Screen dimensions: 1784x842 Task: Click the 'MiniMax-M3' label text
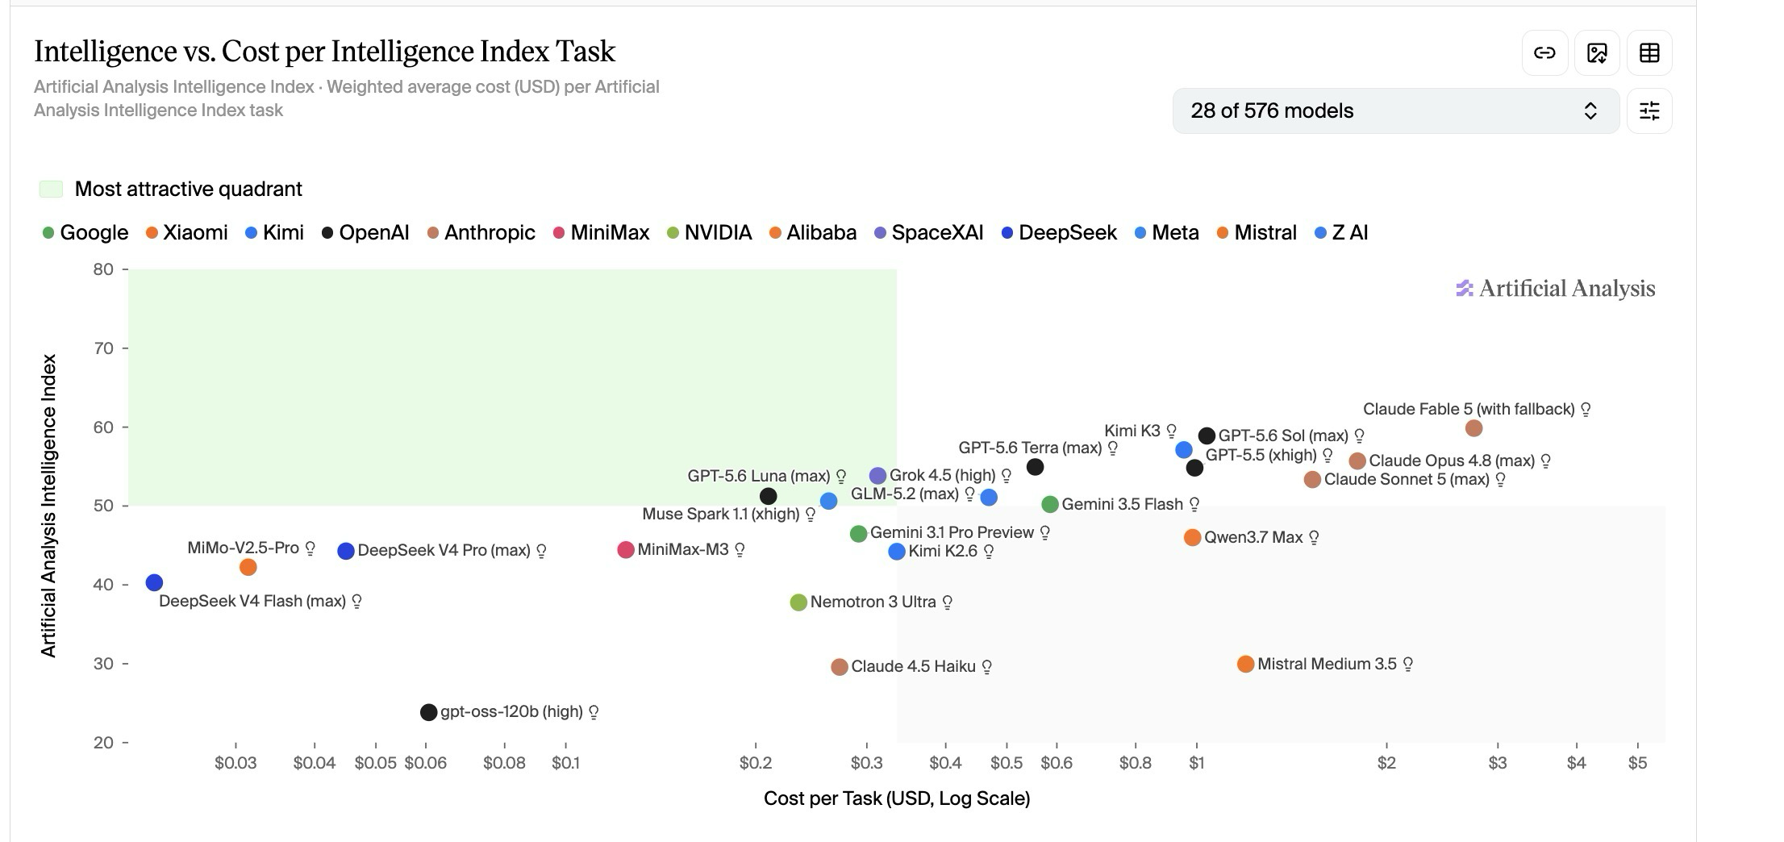[683, 550]
